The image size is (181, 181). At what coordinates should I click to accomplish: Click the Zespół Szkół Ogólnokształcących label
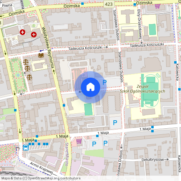pyautogui.click(x=142, y=89)
